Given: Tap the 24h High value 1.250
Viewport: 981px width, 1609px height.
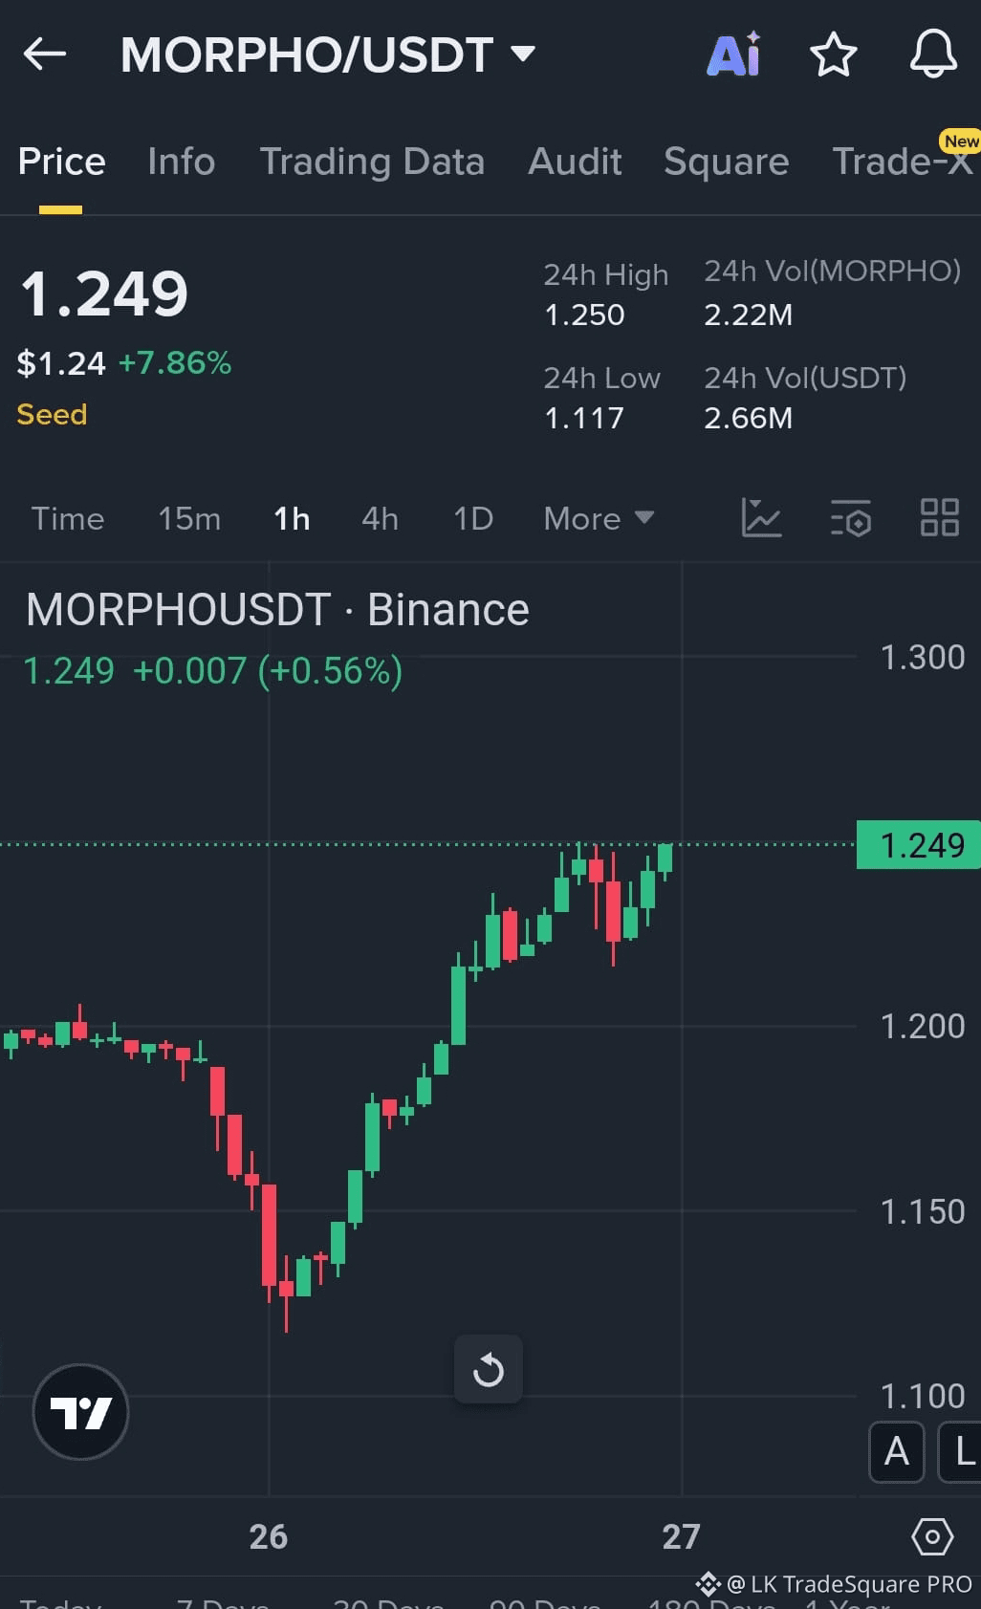Looking at the screenshot, I should point(584,315).
